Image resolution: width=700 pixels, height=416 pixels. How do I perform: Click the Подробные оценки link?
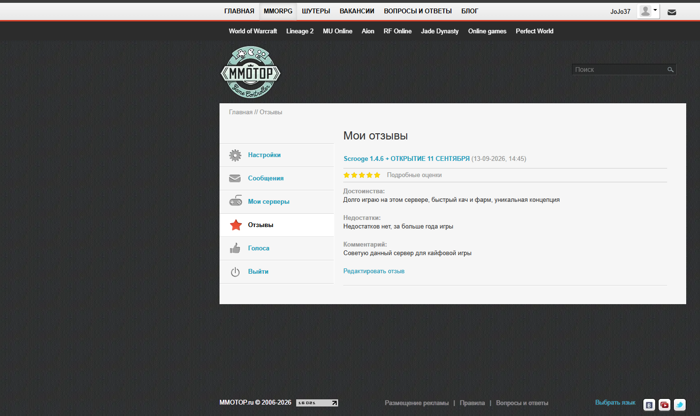tap(414, 175)
